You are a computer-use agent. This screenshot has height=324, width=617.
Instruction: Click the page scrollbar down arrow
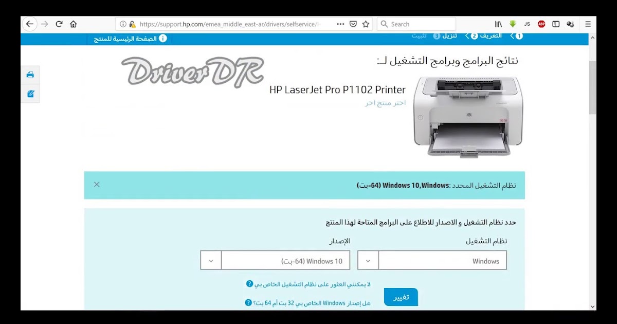(x=592, y=306)
